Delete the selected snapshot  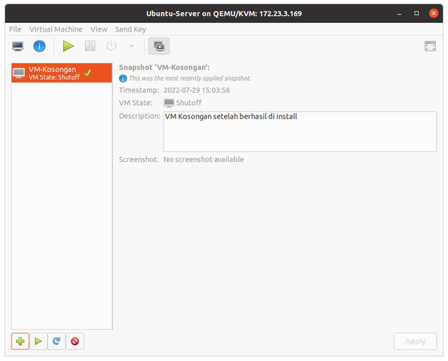point(75,341)
